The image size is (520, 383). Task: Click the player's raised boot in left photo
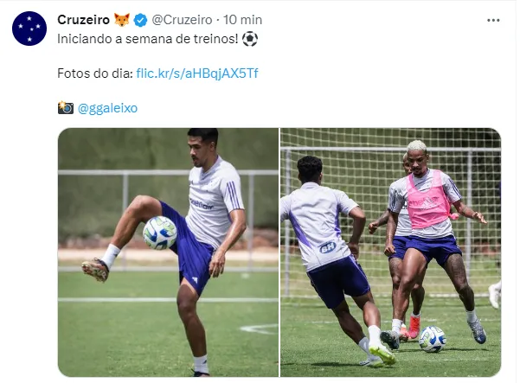pos(95,270)
